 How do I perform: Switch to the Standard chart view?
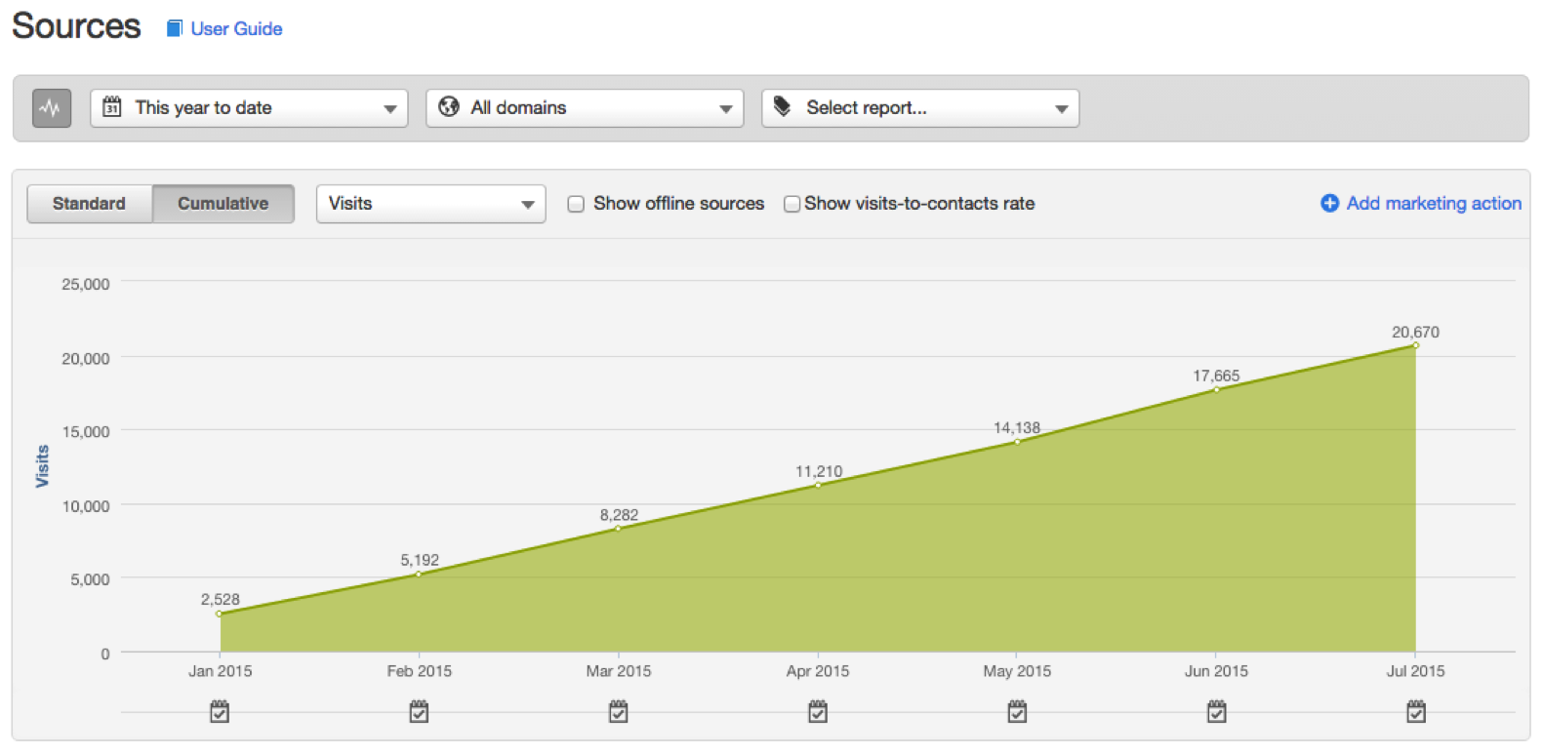point(90,204)
